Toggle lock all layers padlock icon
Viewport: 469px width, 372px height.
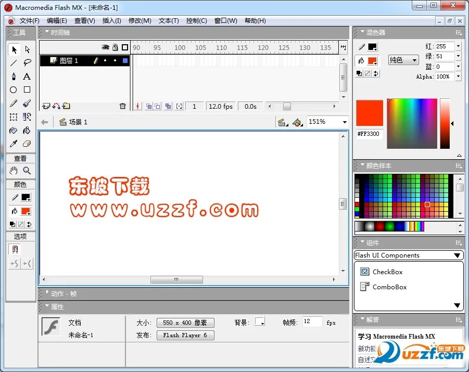coord(115,47)
